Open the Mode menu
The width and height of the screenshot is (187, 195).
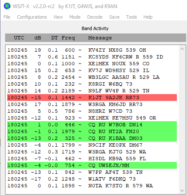pos(75,17)
